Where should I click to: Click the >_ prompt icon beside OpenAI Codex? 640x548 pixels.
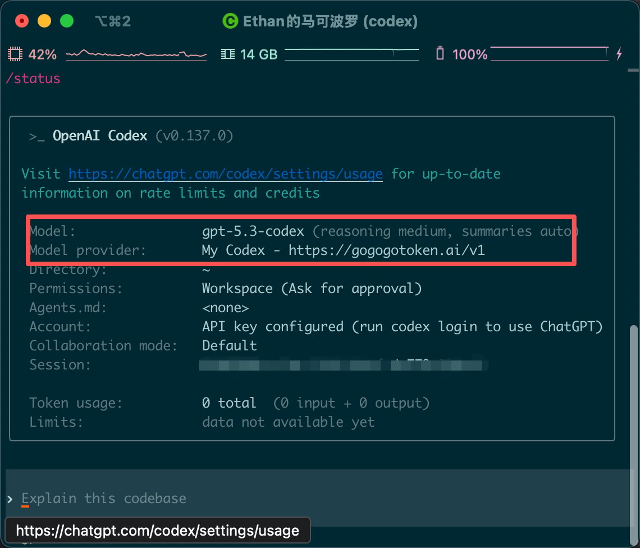(x=36, y=136)
